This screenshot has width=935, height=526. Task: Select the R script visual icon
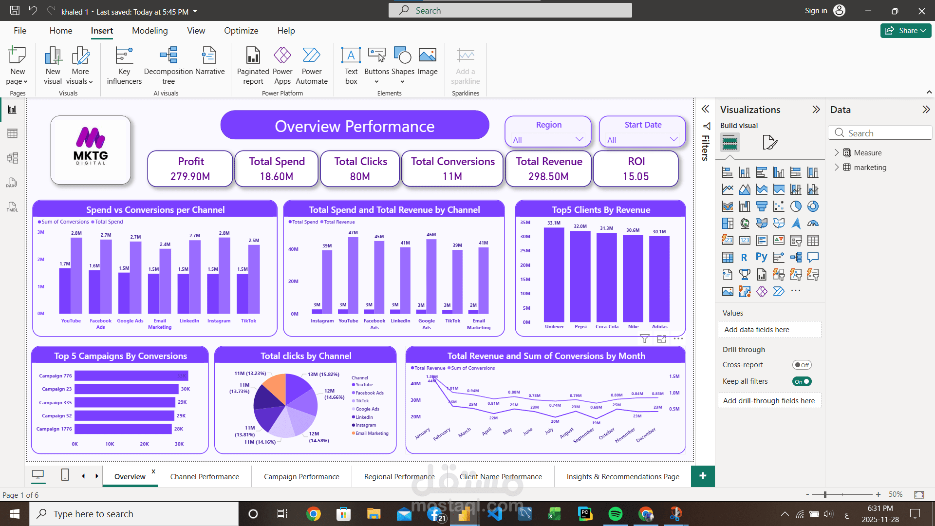(744, 257)
